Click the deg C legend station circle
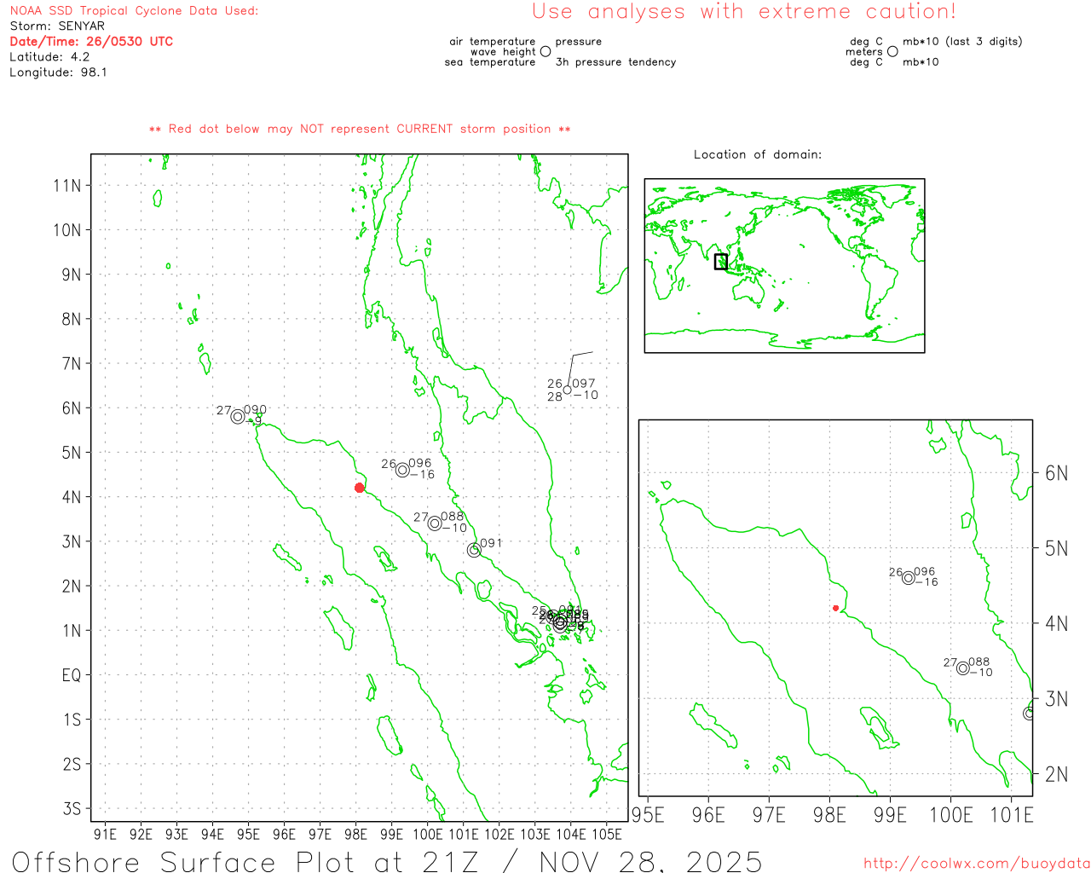Viewport: 1091px width, 873px height. click(892, 51)
